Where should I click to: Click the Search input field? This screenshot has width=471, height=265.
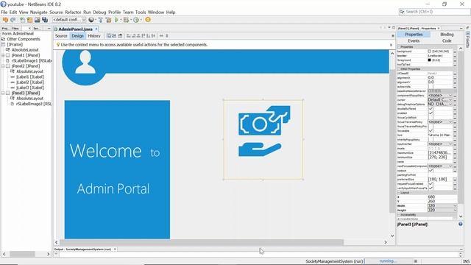coord(434,12)
